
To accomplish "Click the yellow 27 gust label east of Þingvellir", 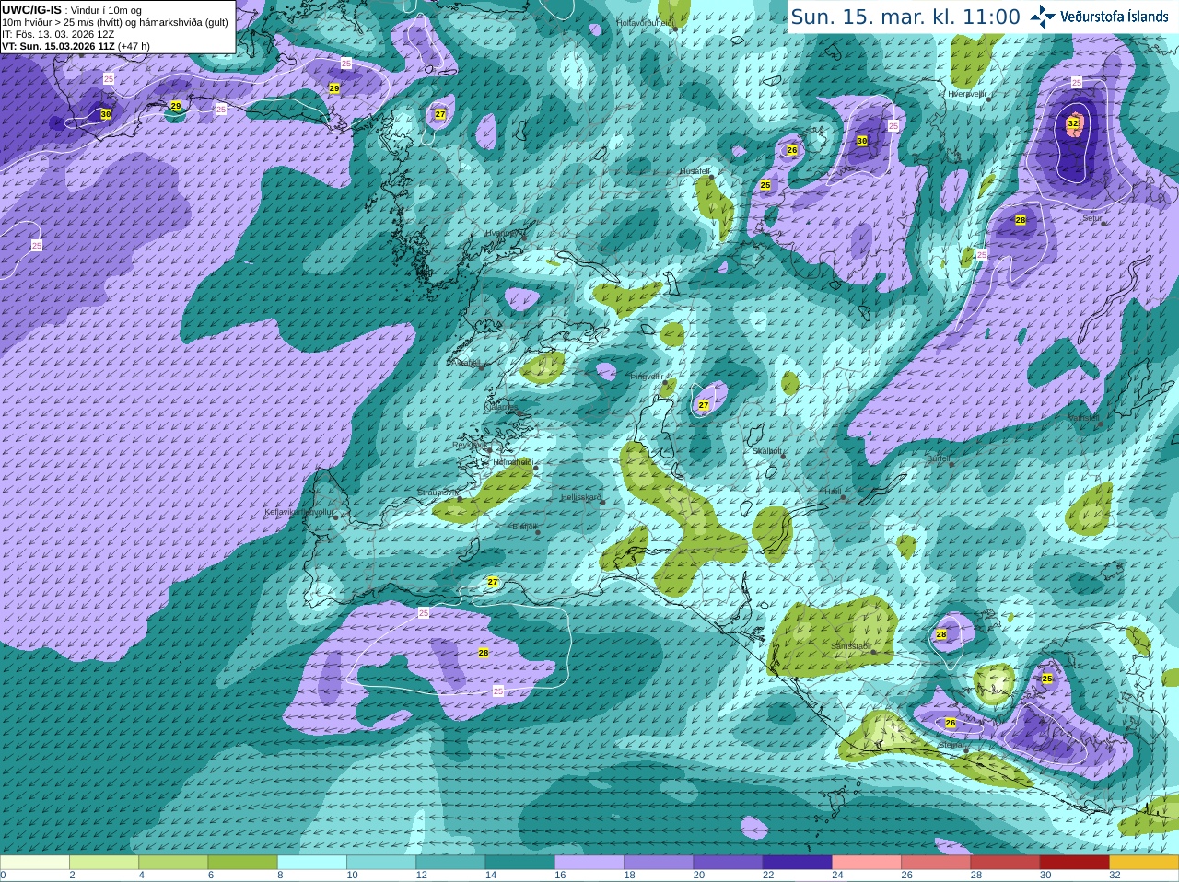I will pyautogui.click(x=704, y=405).
